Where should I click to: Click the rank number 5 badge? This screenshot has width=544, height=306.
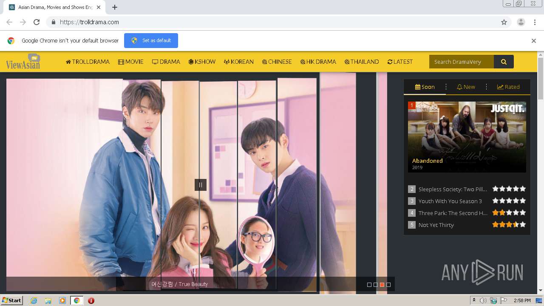coord(411,225)
